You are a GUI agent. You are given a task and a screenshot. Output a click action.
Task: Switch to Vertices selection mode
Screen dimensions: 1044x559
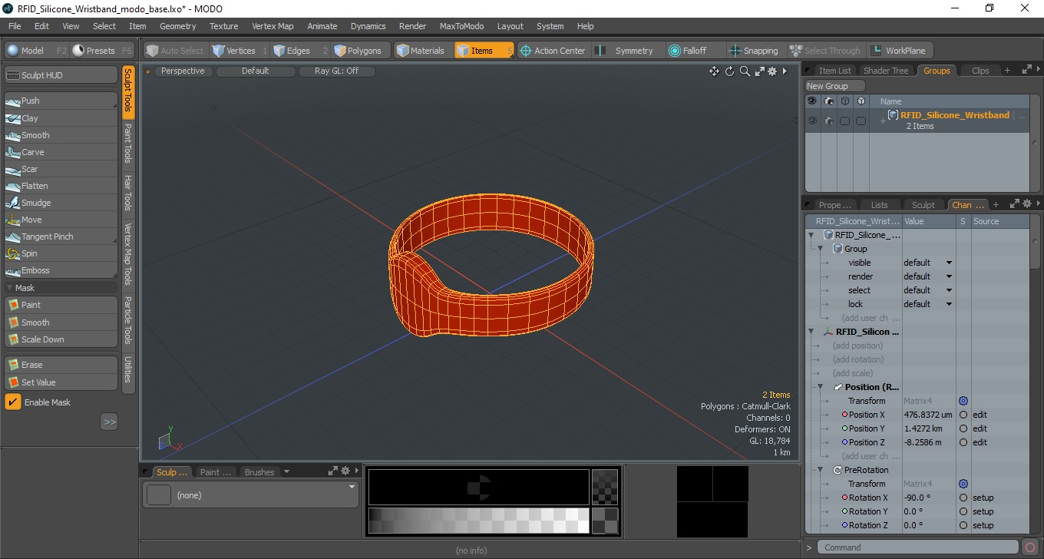click(239, 51)
